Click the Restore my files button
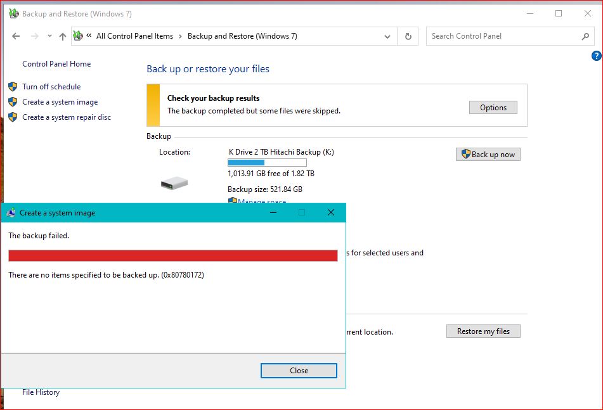 click(x=483, y=331)
